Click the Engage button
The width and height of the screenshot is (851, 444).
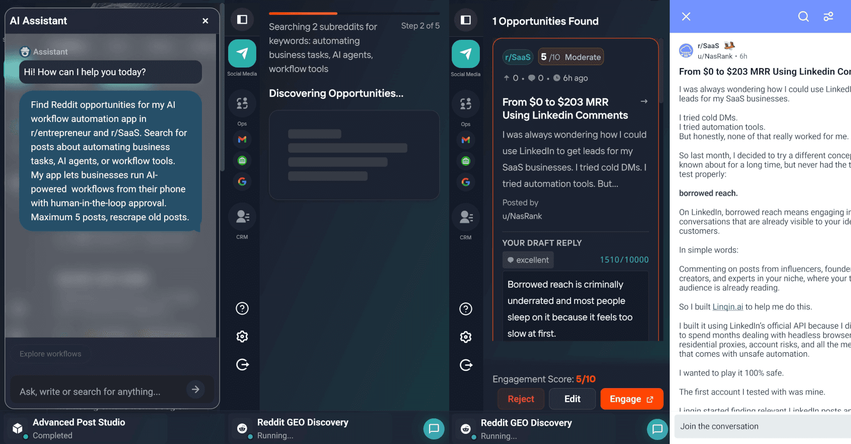tap(631, 399)
